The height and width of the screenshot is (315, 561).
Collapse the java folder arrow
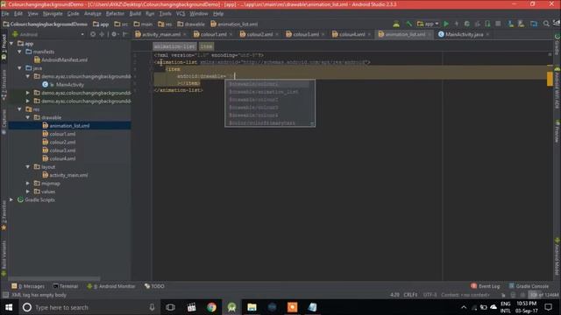point(19,68)
